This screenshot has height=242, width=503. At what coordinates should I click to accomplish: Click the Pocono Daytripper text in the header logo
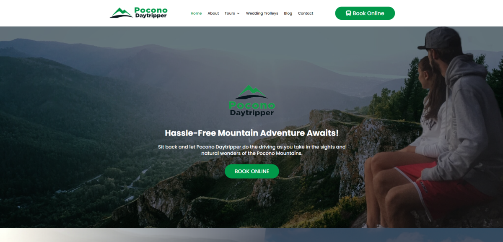pyautogui.click(x=151, y=13)
